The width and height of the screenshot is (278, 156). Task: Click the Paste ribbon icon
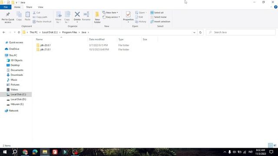27,16
